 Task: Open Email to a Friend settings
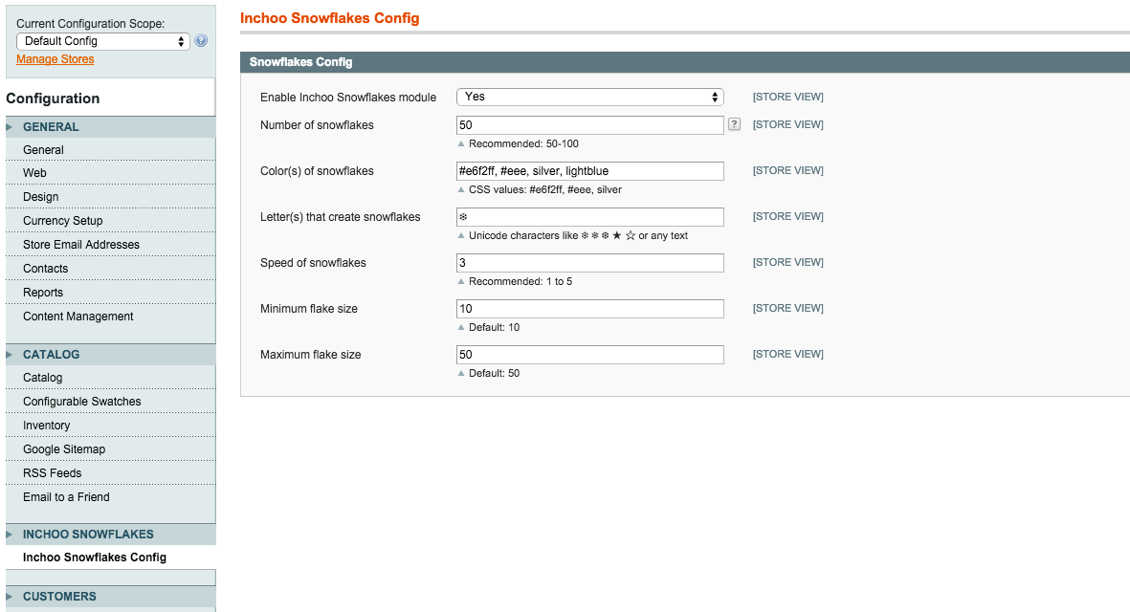point(66,497)
